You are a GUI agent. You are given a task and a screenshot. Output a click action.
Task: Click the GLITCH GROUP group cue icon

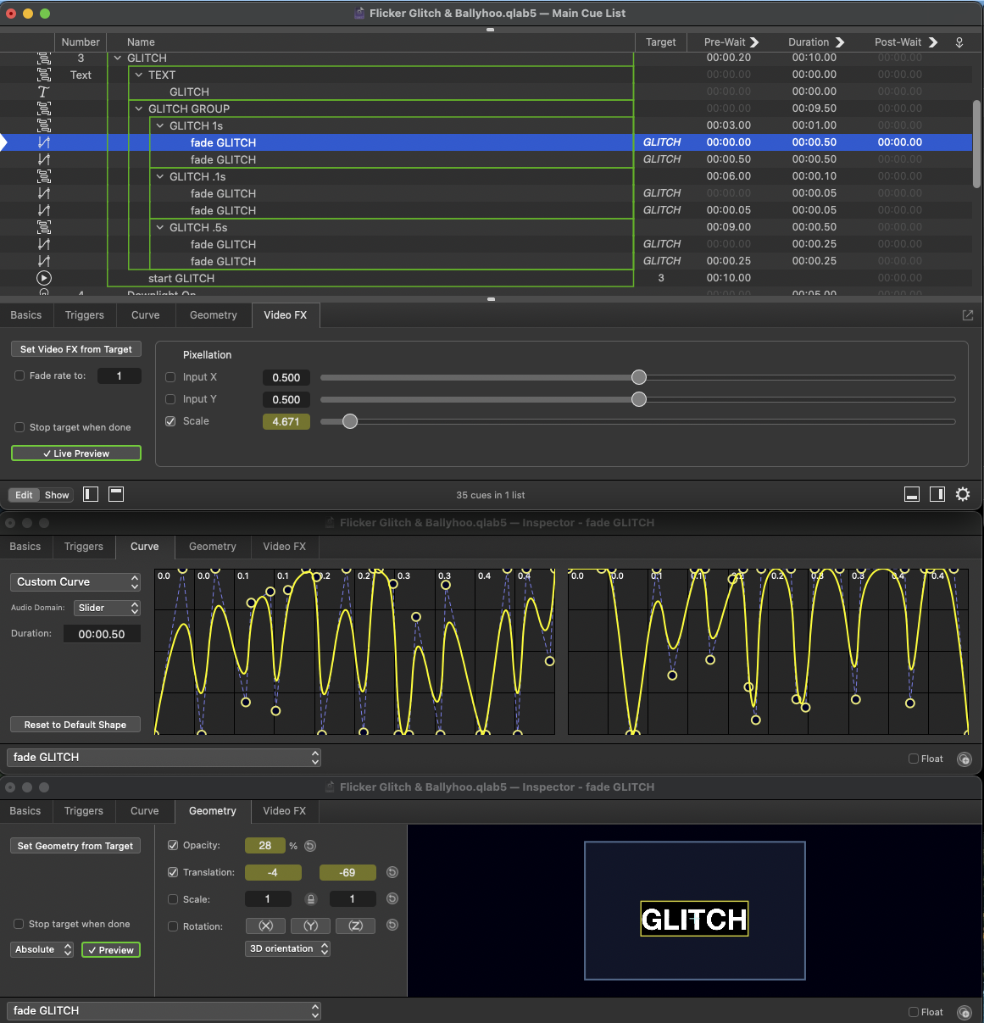pos(43,108)
